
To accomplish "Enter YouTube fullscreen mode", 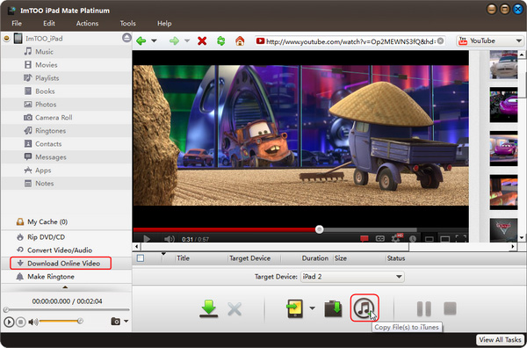I will pos(461,238).
